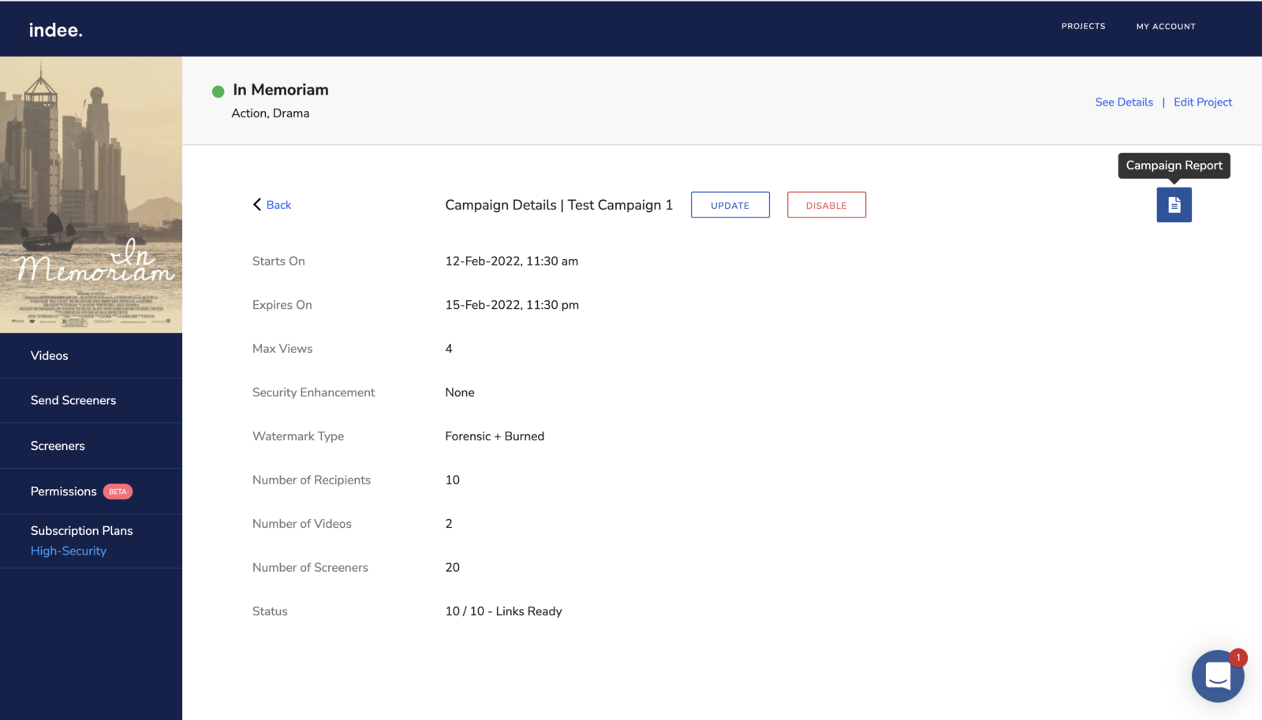The width and height of the screenshot is (1262, 720).
Task: Click the High-Security plan link
Action: click(x=69, y=551)
